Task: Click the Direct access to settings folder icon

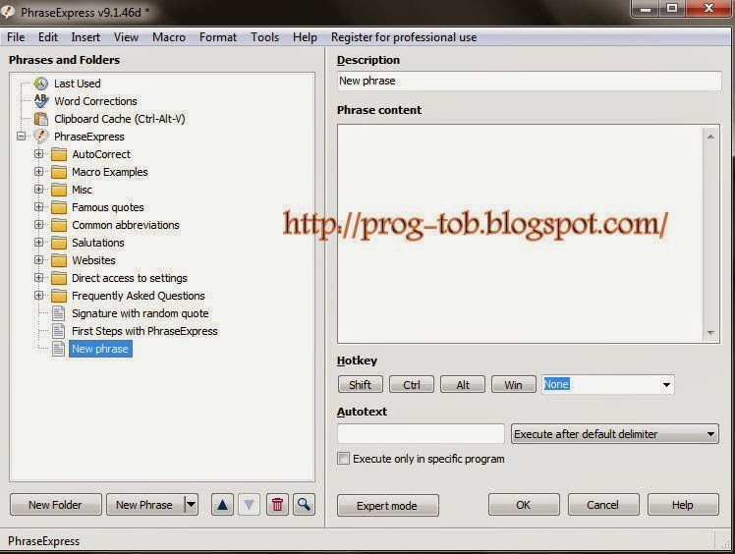Action: click(59, 278)
